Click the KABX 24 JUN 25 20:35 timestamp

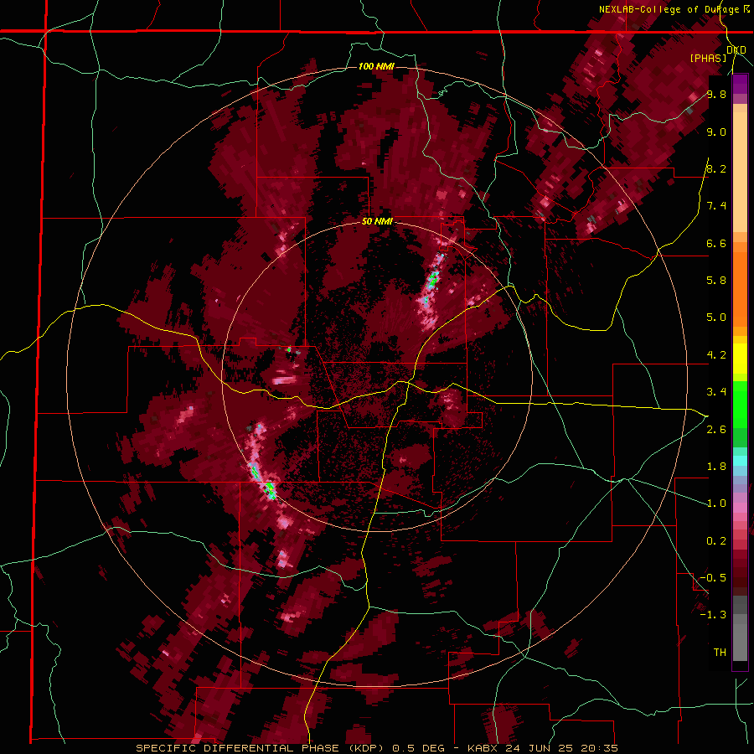click(543, 748)
